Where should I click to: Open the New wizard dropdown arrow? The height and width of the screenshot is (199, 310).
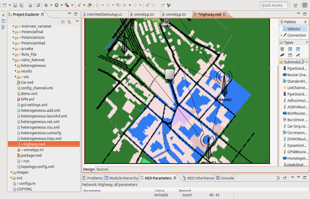[9, 5]
